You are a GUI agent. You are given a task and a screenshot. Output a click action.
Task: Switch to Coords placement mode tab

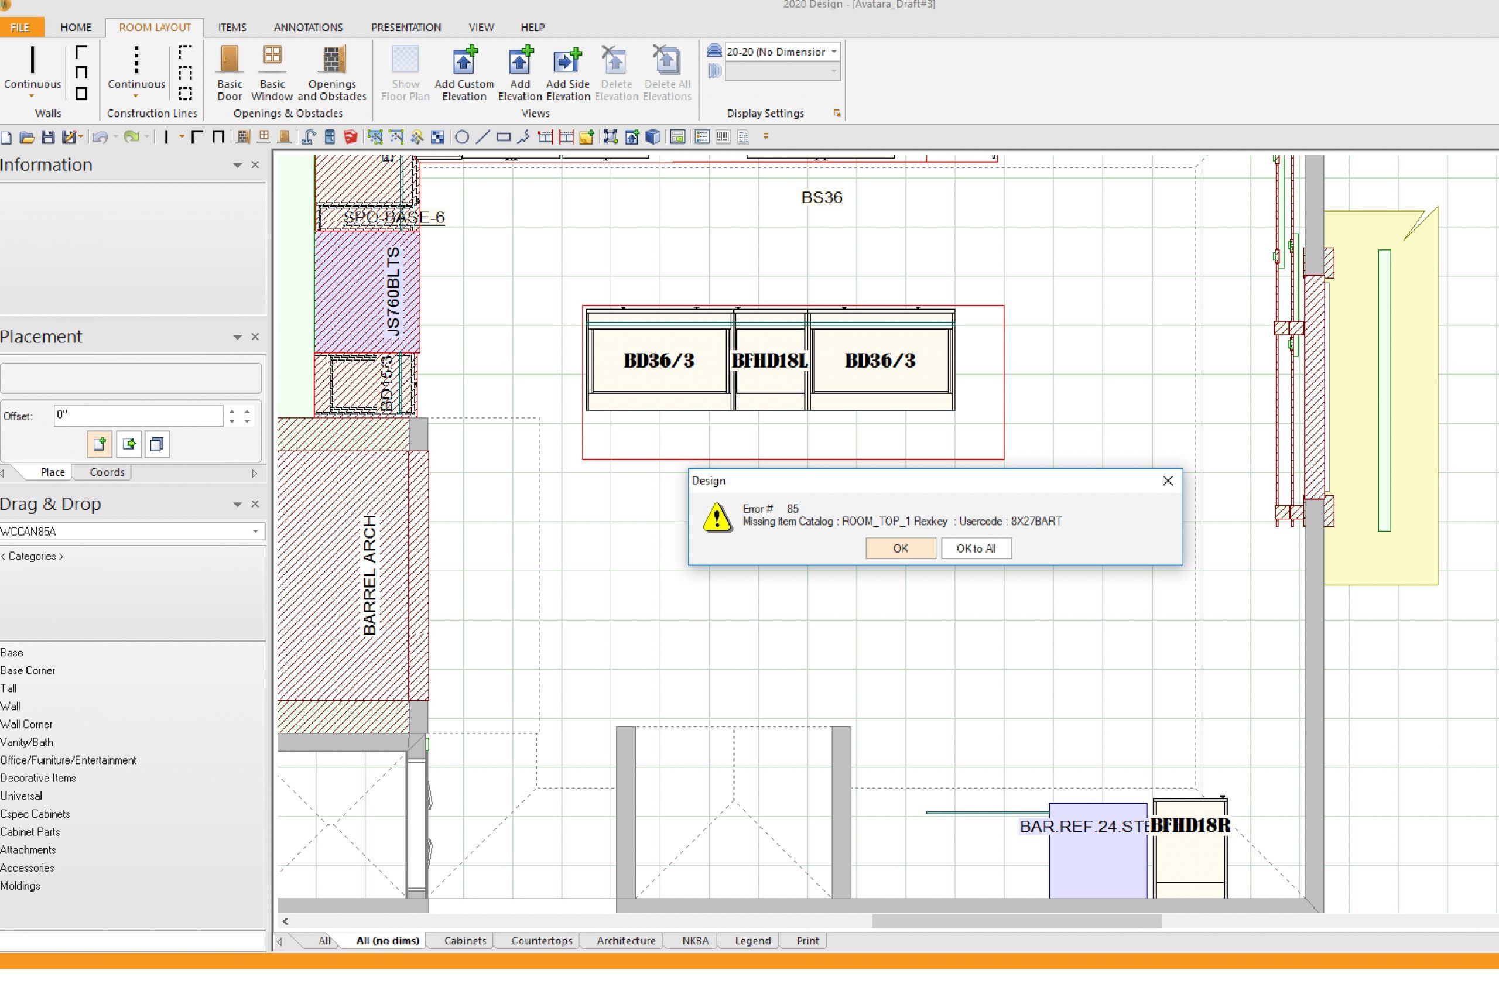(107, 472)
